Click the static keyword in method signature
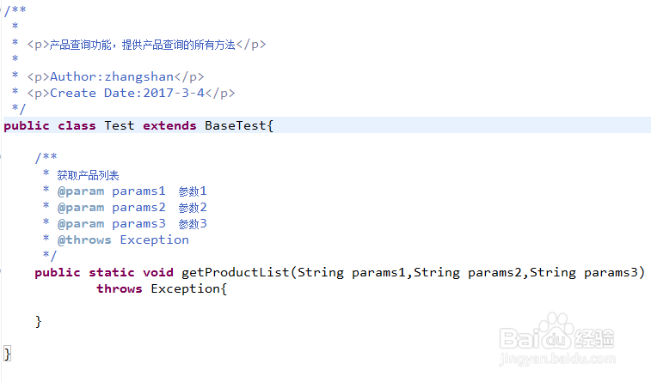 tap(111, 272)
